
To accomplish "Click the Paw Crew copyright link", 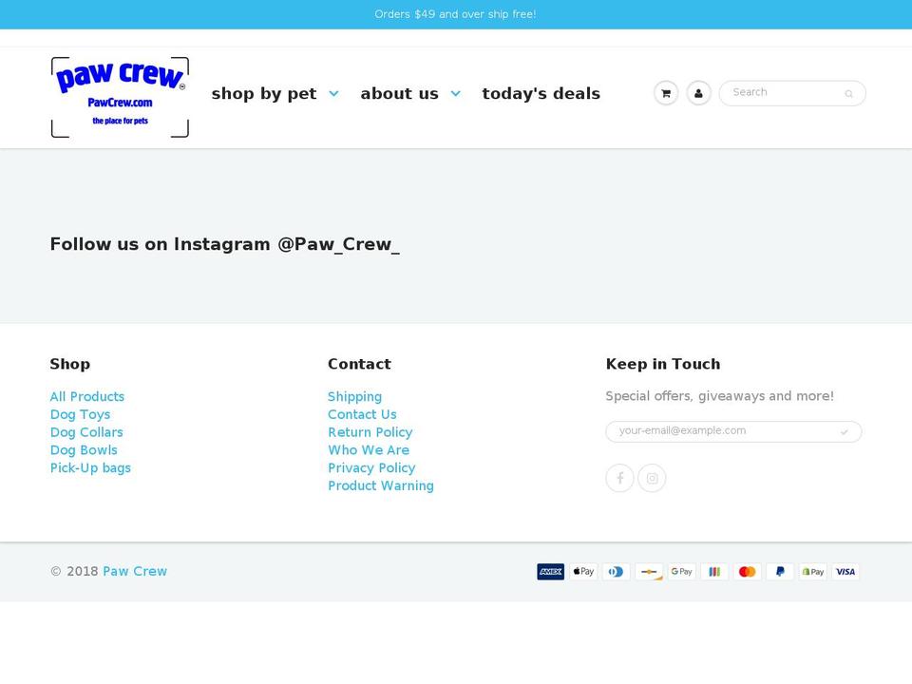I will click(135, 571).
